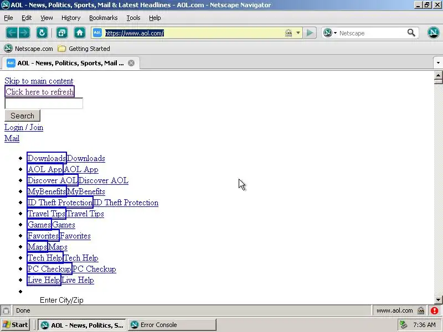The width and height of the screenshot is (443, 332).
Task: Reload the page with the refresh icon
Action: tap(42, 33)
